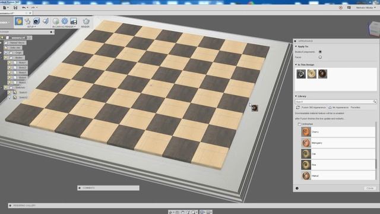The image size is (380, 214).
Task: Start In-Canvas Render with the sphere icon
Action: pos(56,21)
